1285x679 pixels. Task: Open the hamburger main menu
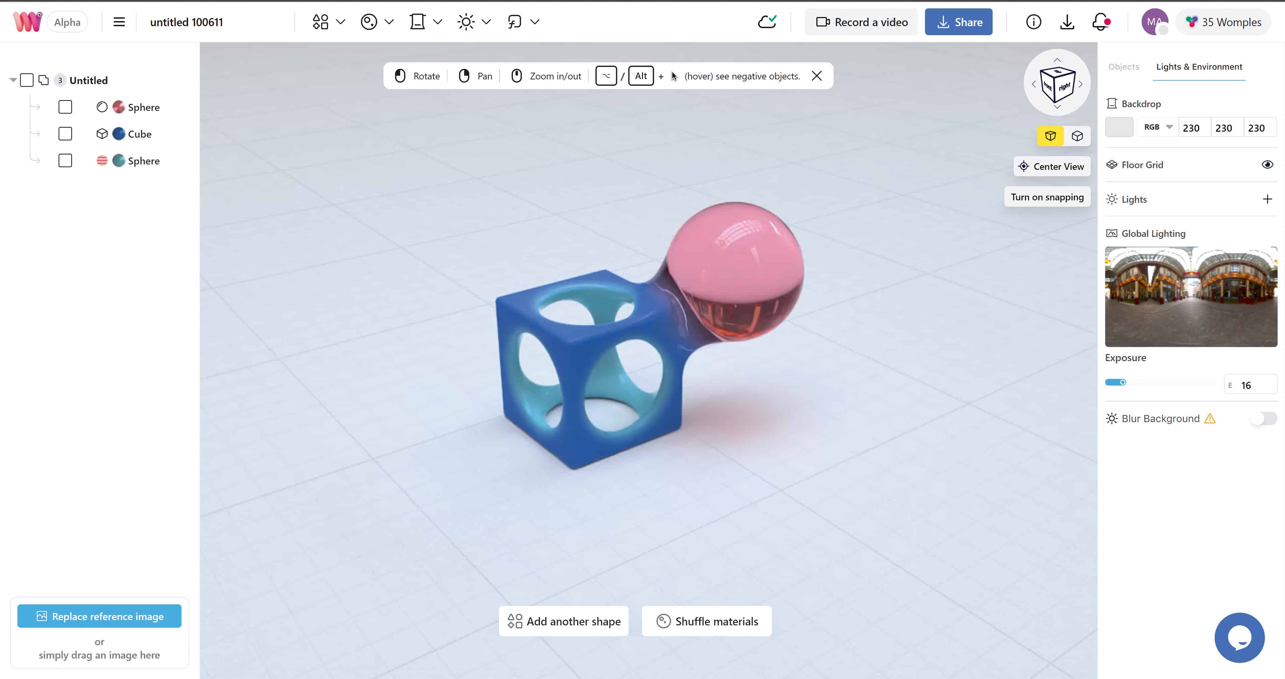pos(119,22)
